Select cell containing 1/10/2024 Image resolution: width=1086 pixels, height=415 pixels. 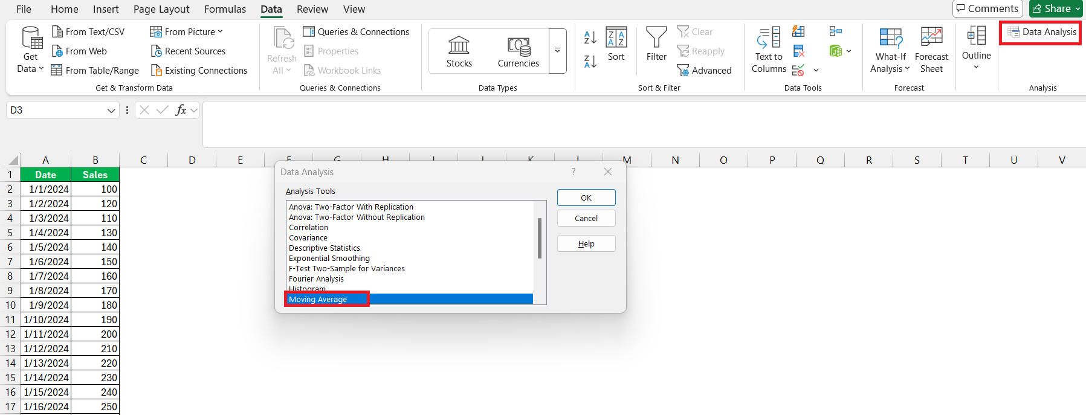point(45,320)
